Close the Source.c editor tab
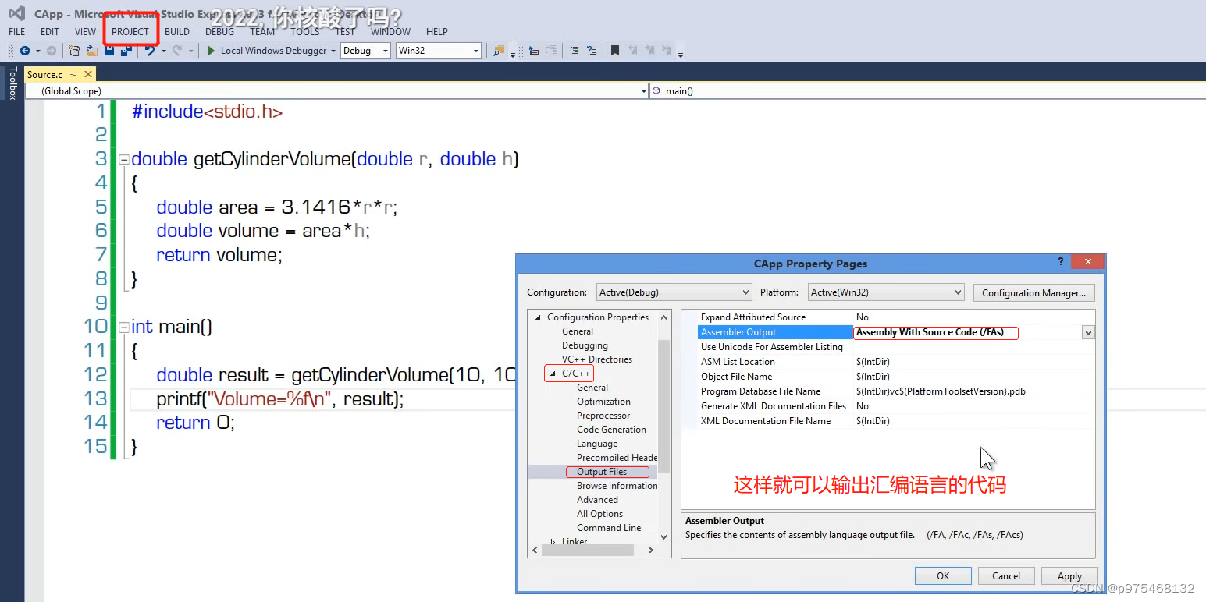 click(x=87, y=74)
